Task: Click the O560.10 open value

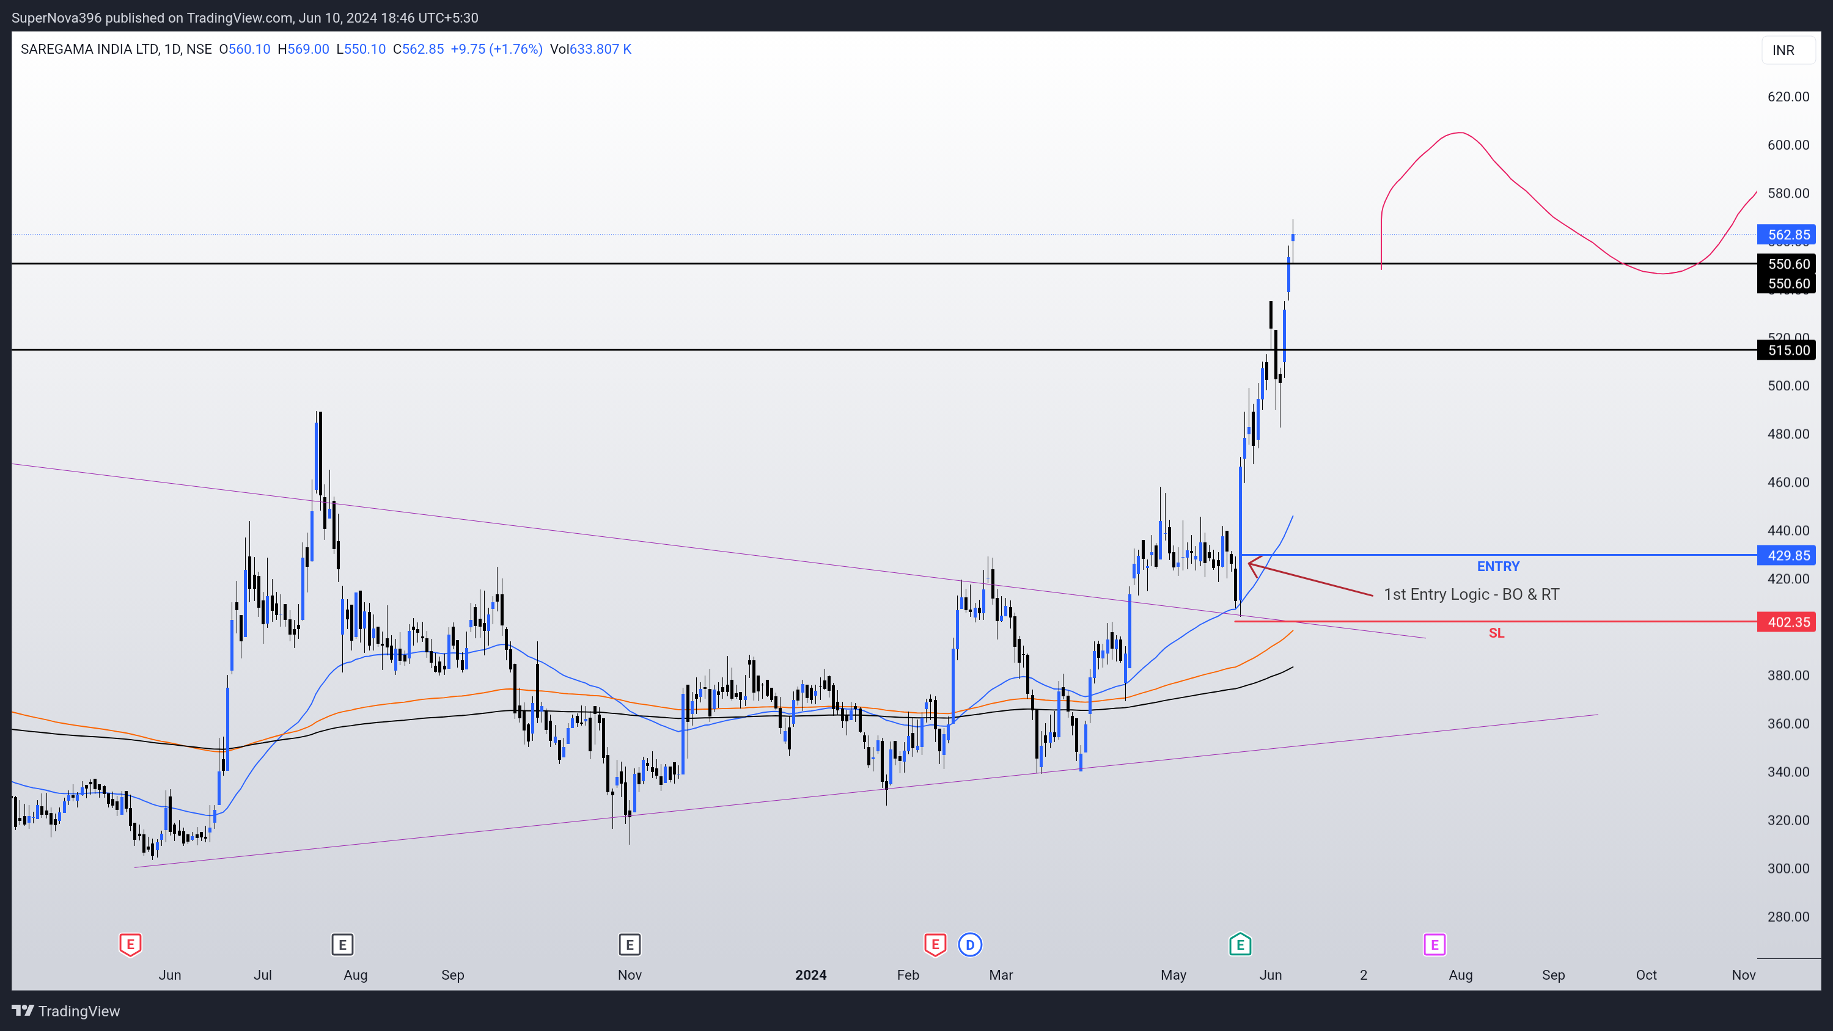Action: click(x=244, y=49)
